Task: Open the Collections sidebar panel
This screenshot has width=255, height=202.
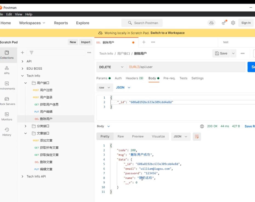Action: [7, 55]
